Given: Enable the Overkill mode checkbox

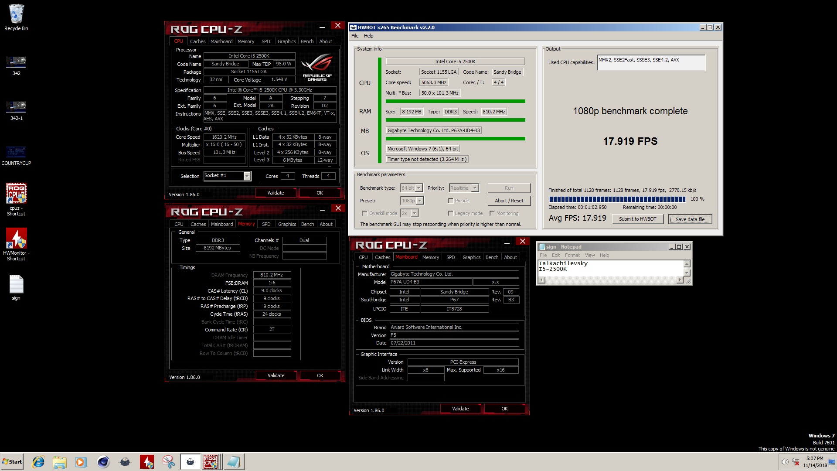Looking at the screenshot, I should (365, 213).
